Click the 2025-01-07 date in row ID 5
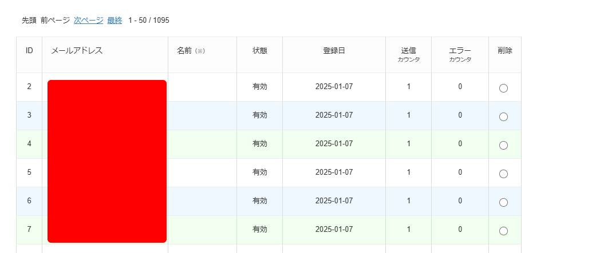Image resolution: width=592 pixels, height=253 pixels. 334,172
